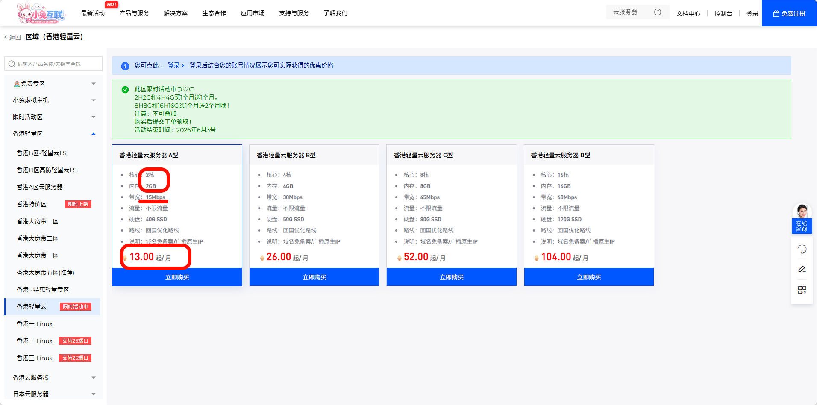This screenshot has height=405, width=817.
Task: Click the search magnifier icon in header
Action: pyautogui.click(x=658, y=12)
